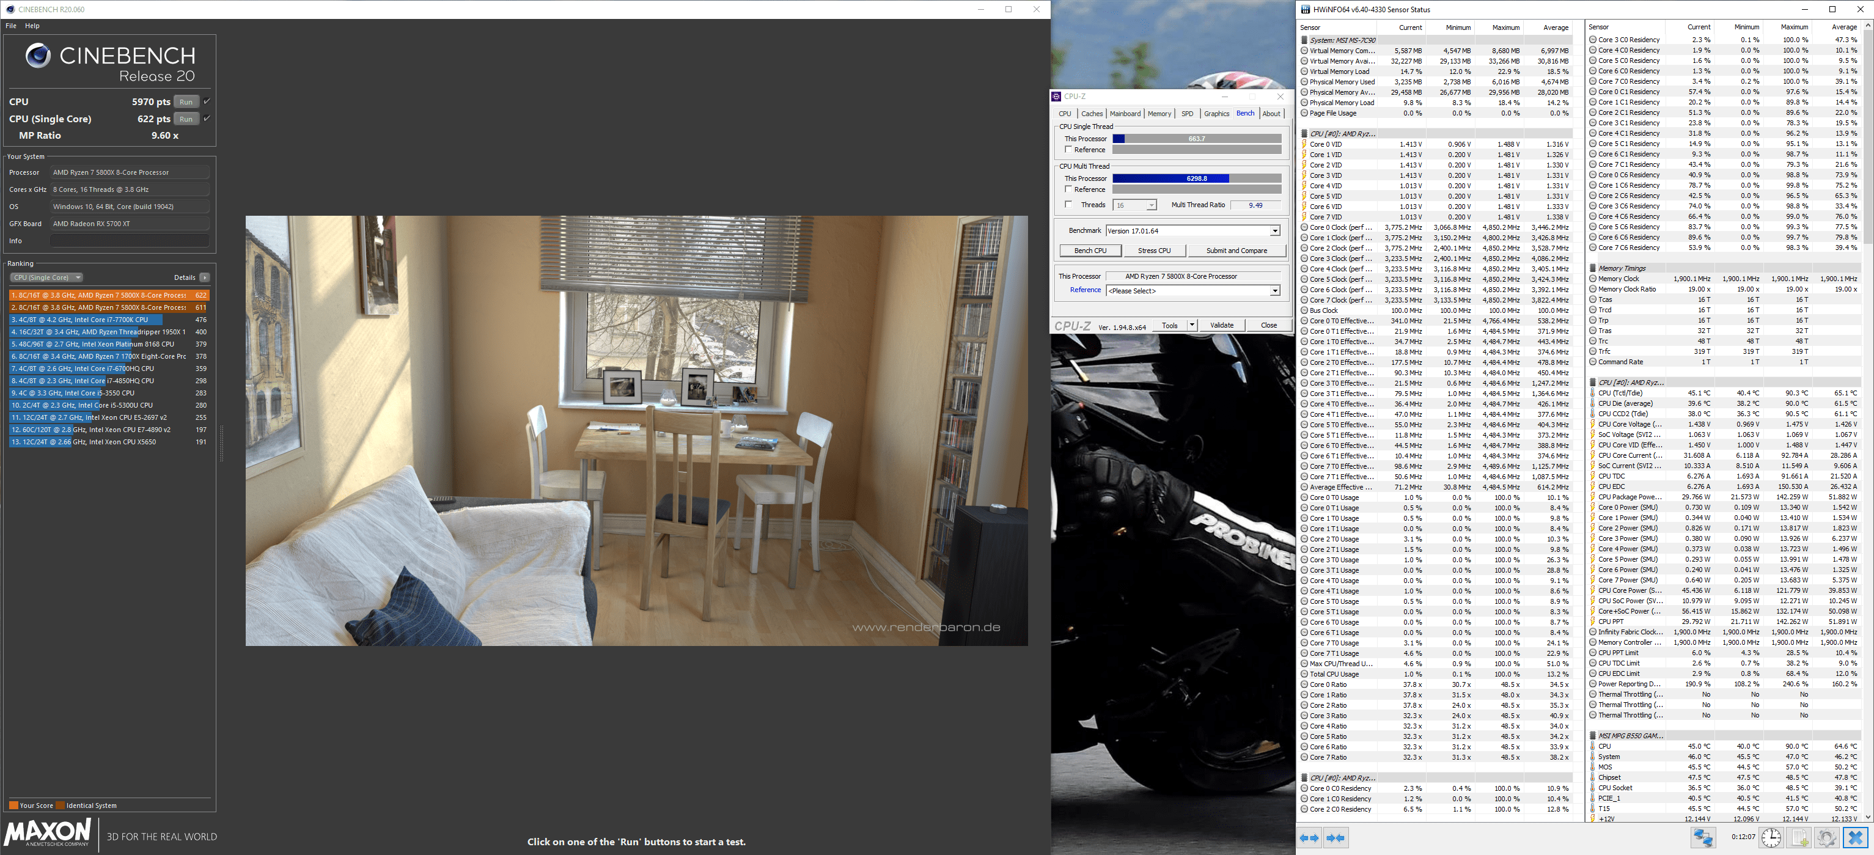Select ranking row Intel Core i7-7700K CPU
Viewport: 1874px width, 855px height.
coord(109,320)
